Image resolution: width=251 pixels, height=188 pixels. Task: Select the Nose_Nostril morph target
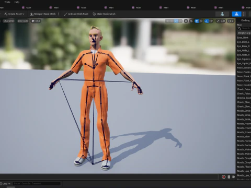tap(244, 85)
